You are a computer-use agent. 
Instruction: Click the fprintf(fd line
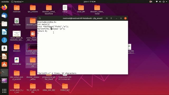click(x=51, y=29)
